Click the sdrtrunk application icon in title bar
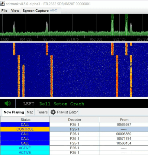This screenshot has height=155, width=148. [x=2, y=4]
